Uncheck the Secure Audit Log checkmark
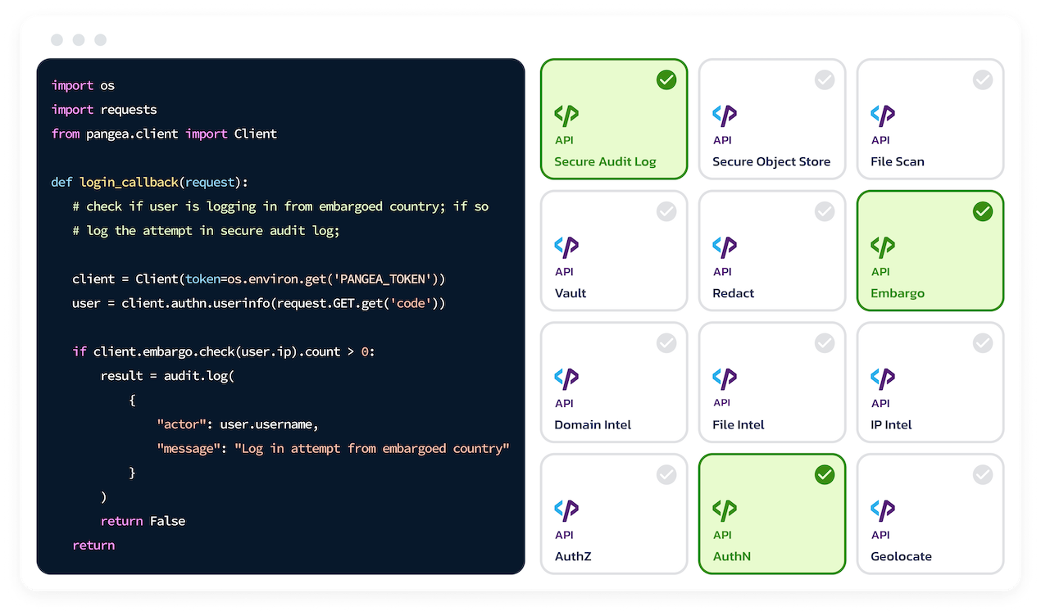 [x=666, y=80]
